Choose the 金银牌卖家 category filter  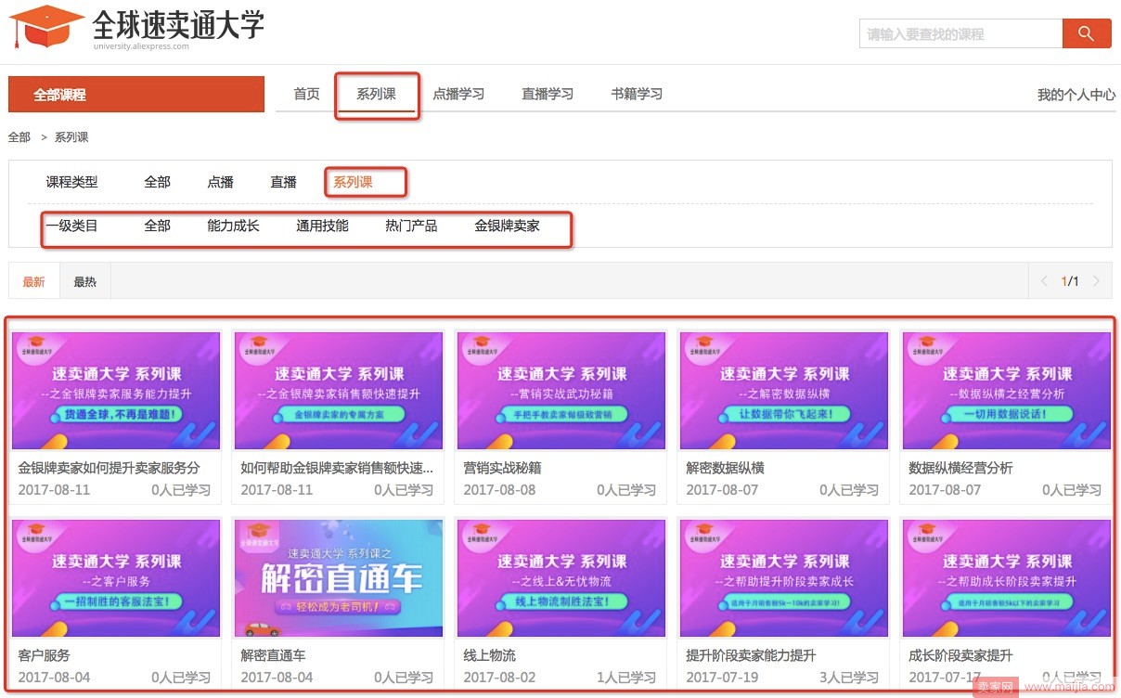point(507,226)
